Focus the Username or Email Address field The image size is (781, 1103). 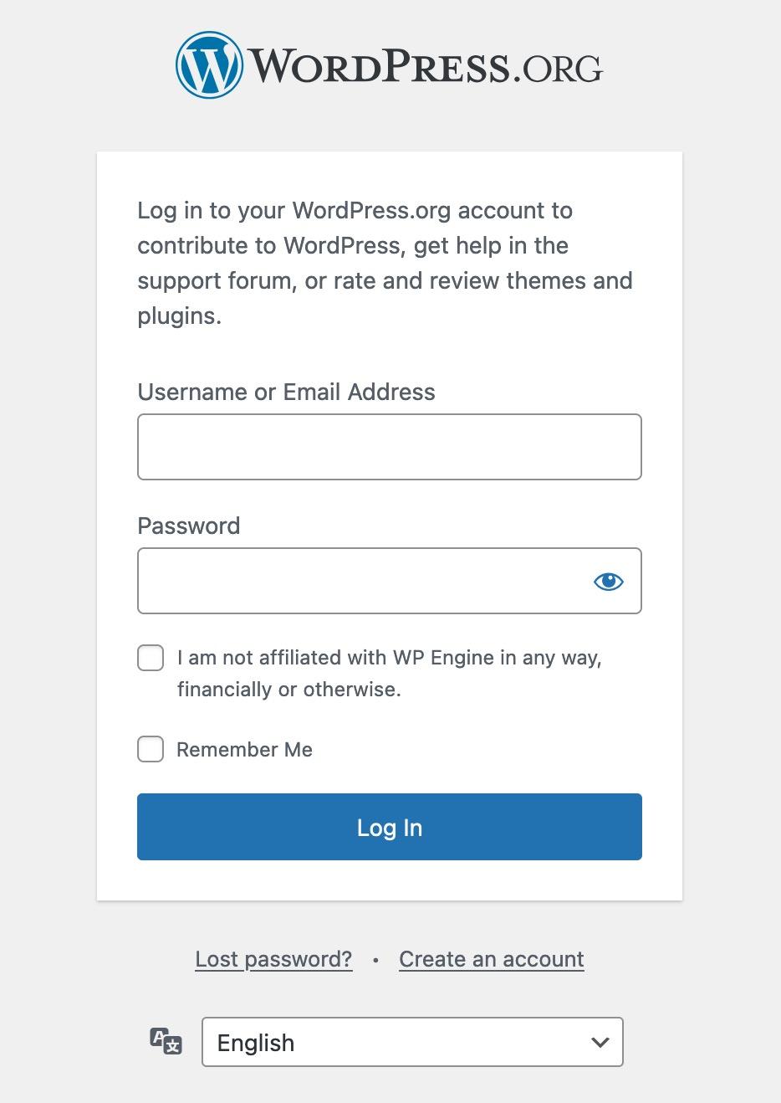389,447
